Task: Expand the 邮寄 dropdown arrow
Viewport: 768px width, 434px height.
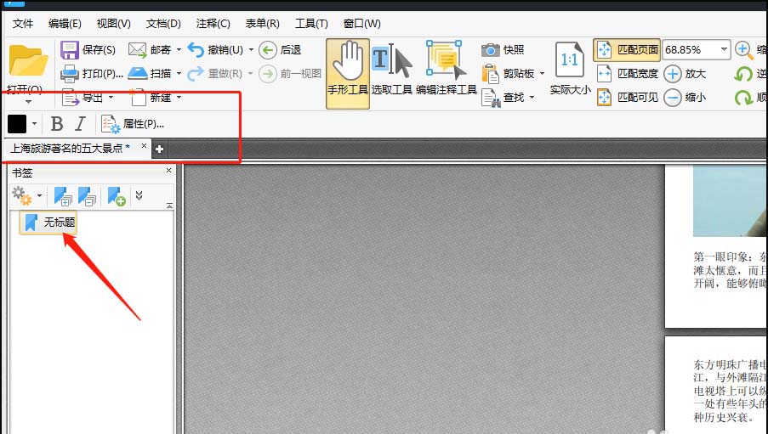Action: (179, 50)
